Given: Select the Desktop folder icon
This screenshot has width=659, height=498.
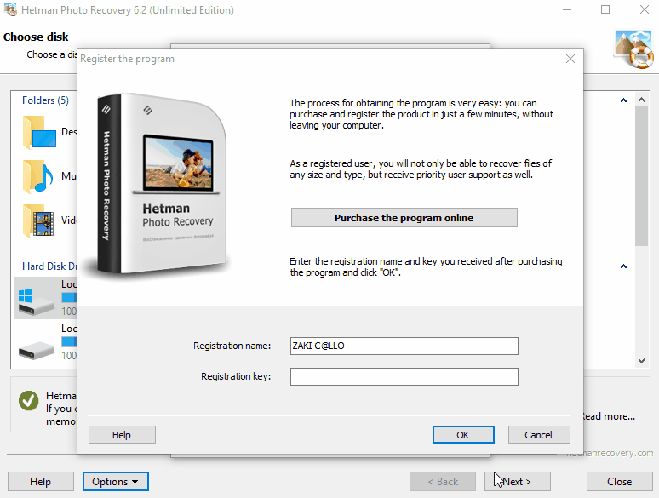Looking at the screenshot, I should 39,133.
